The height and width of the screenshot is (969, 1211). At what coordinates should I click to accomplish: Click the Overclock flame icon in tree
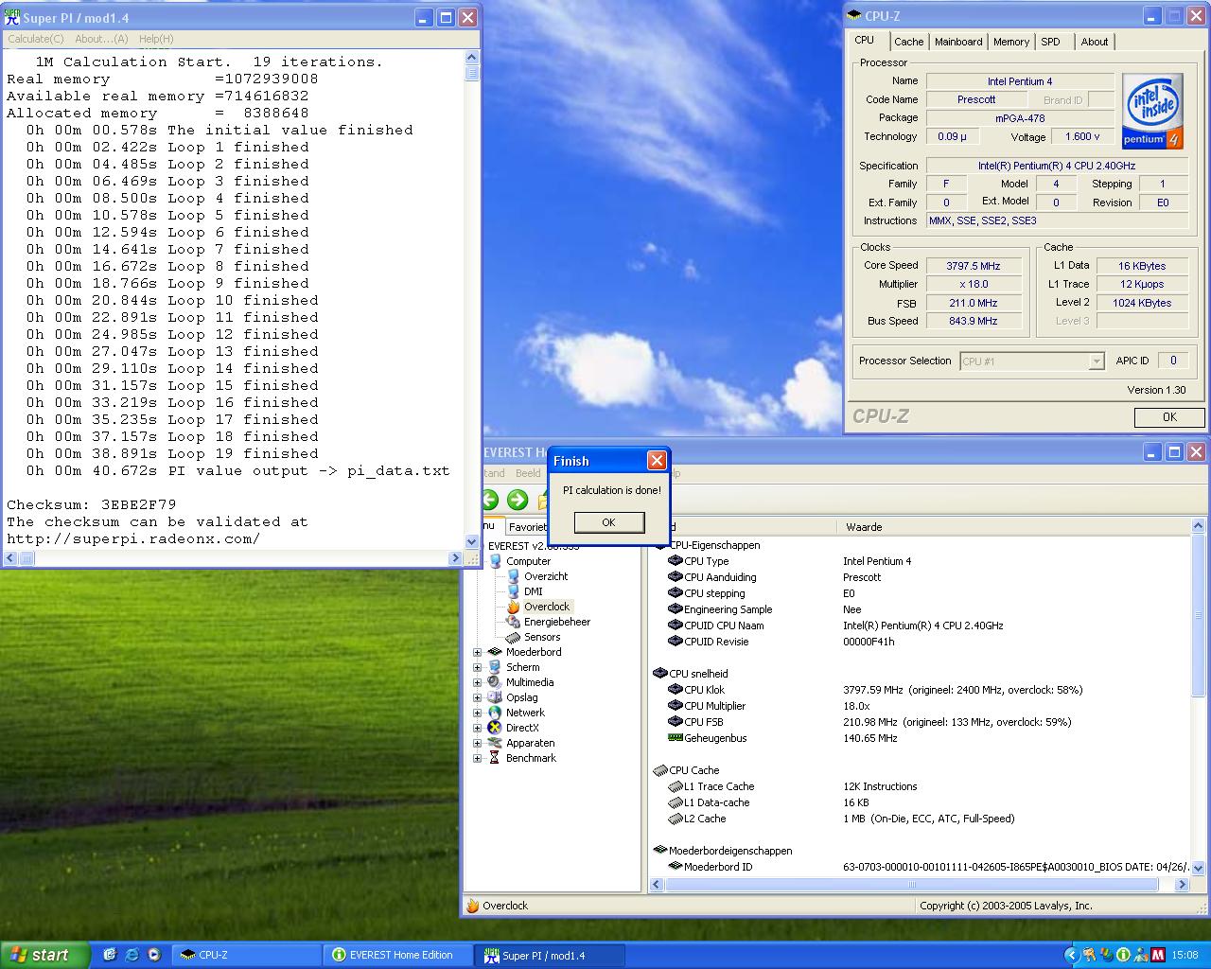point(513,607)
